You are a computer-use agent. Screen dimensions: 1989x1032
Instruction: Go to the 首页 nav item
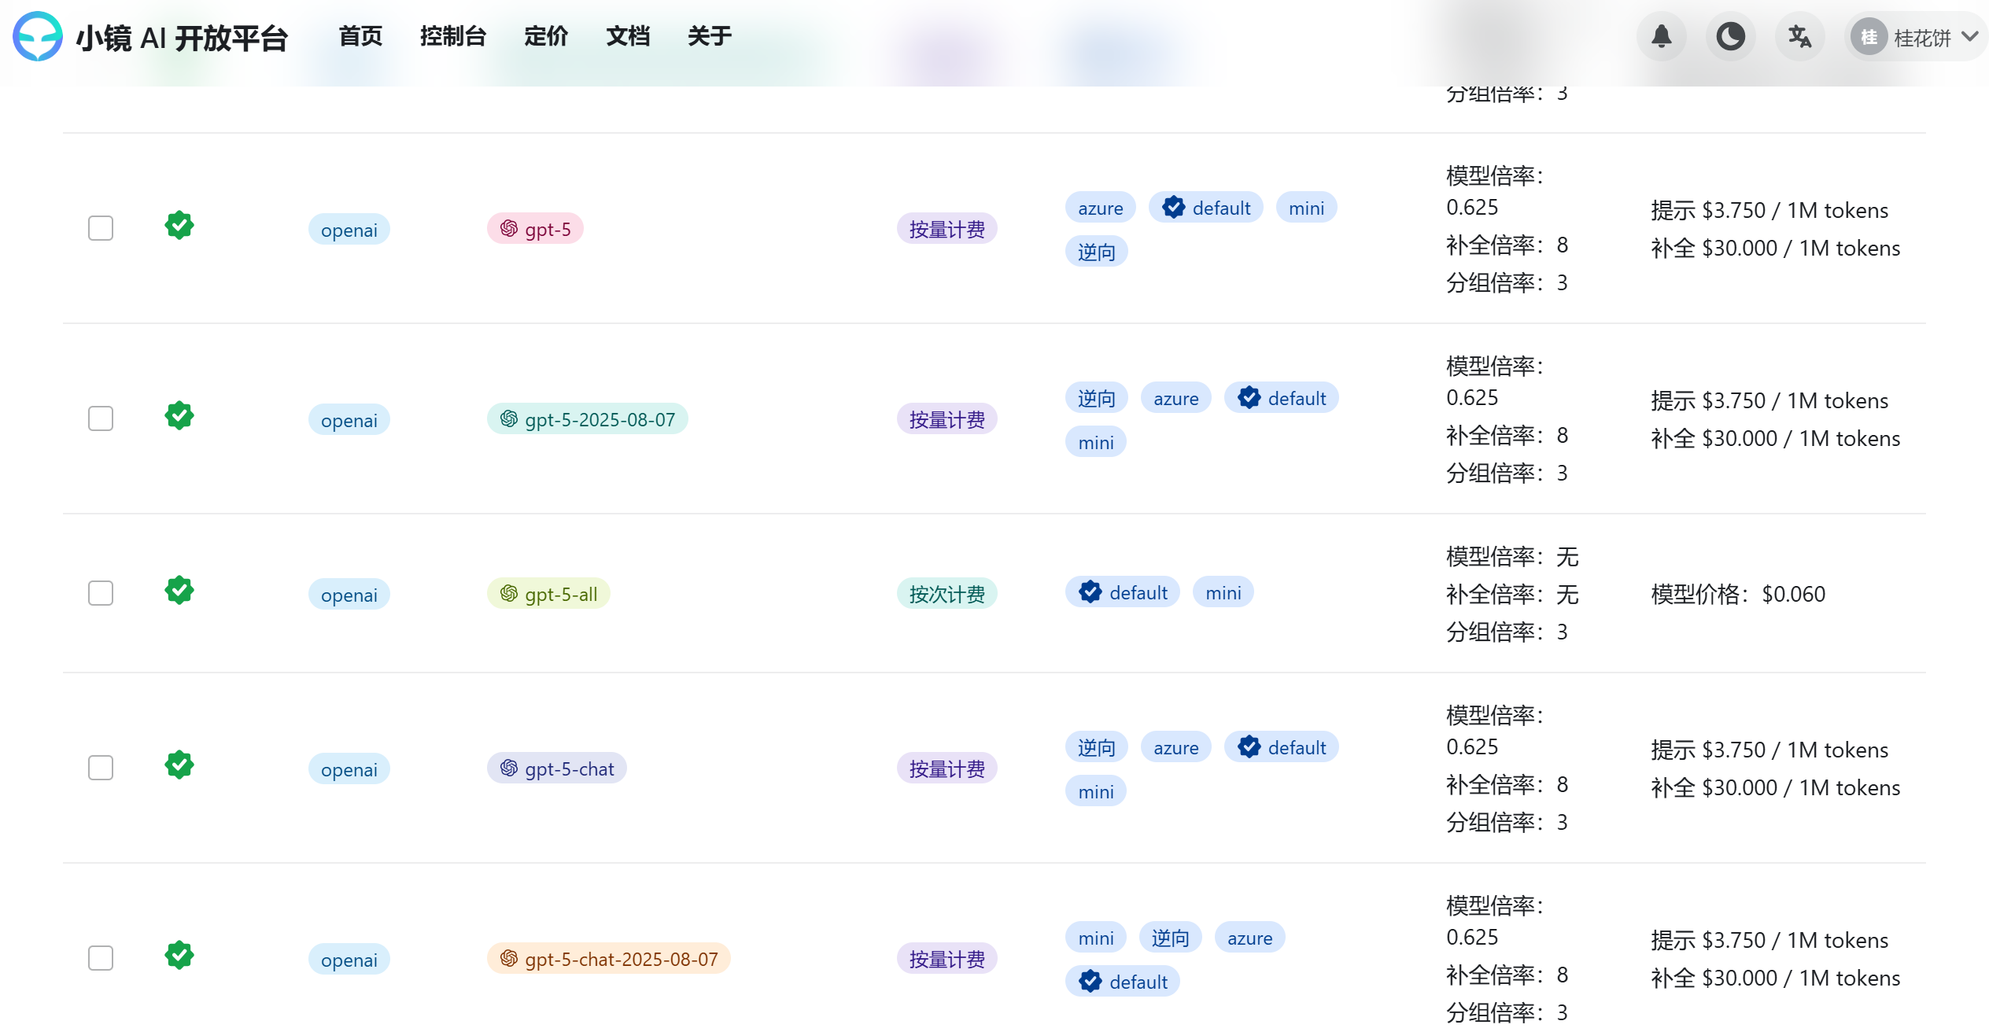click(360, 36)
